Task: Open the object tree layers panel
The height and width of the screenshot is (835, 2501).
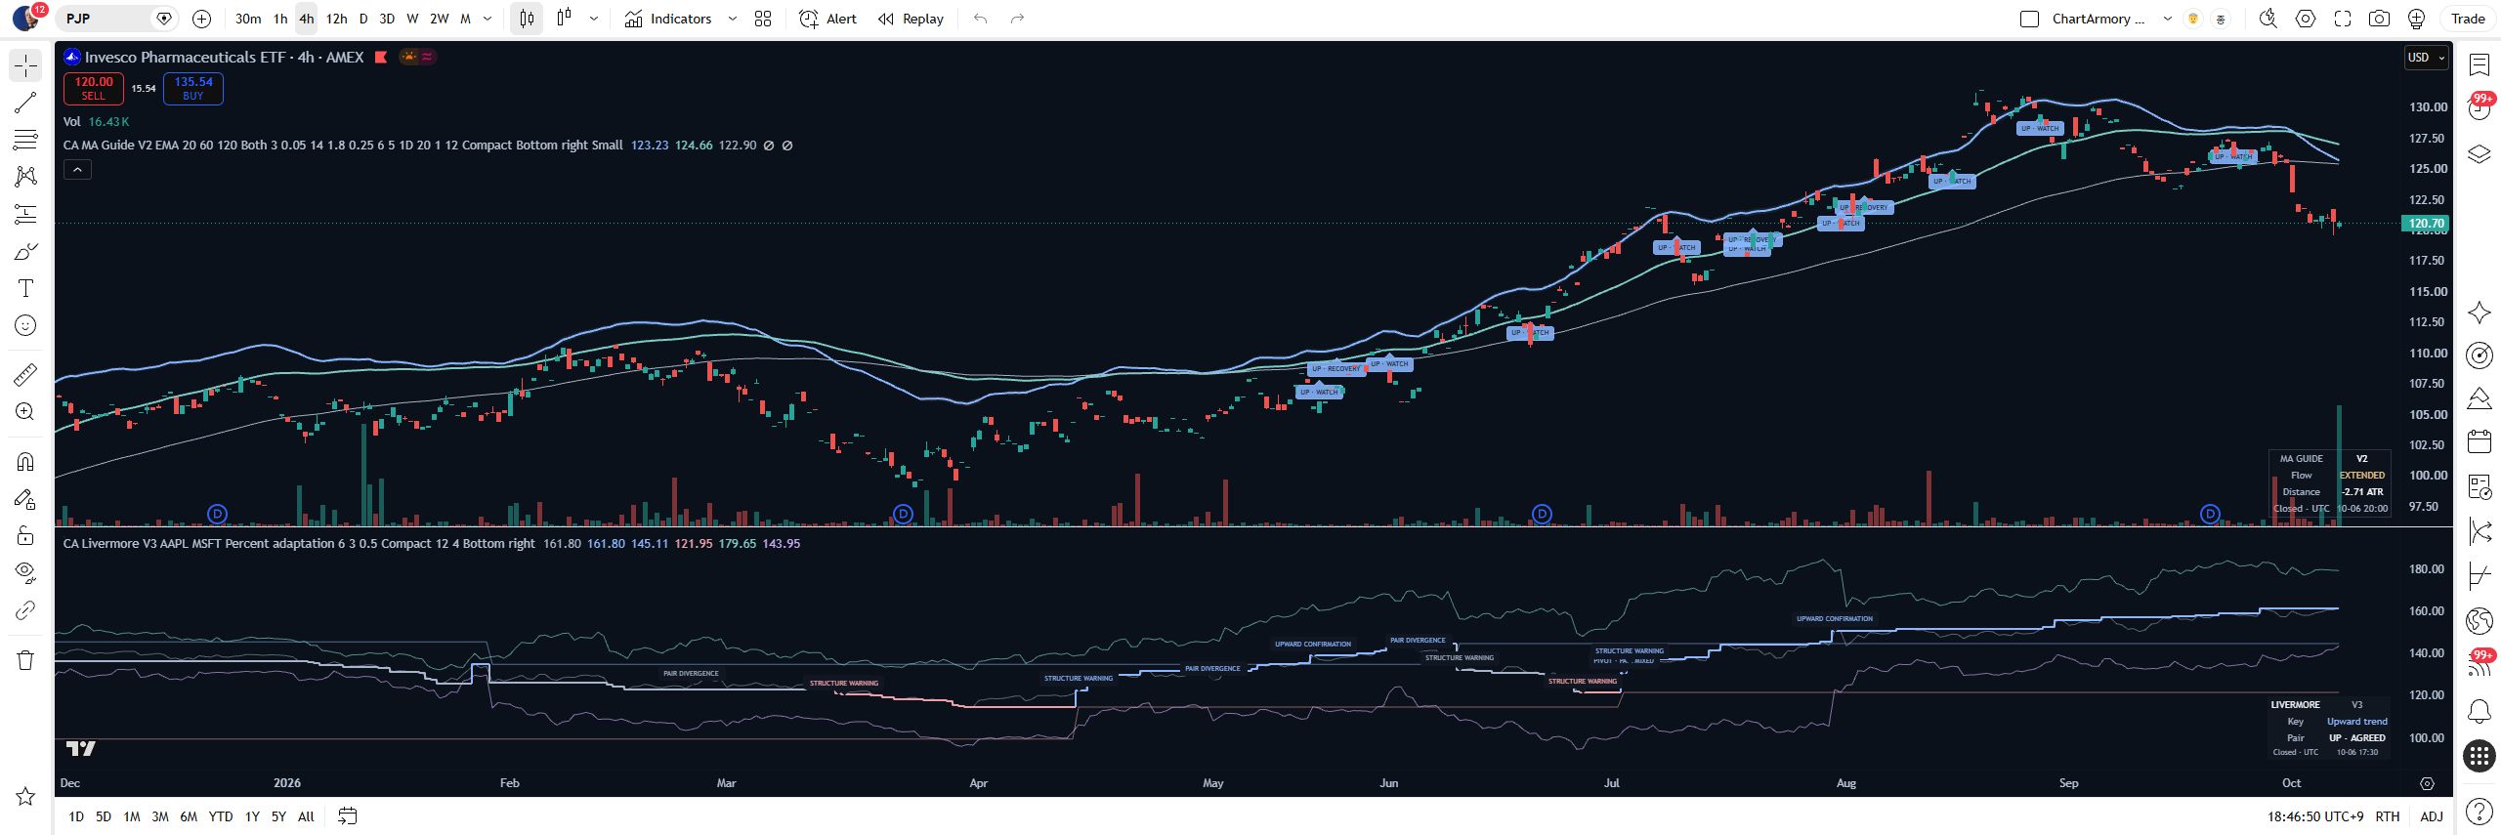Action: coord(2480,154)
